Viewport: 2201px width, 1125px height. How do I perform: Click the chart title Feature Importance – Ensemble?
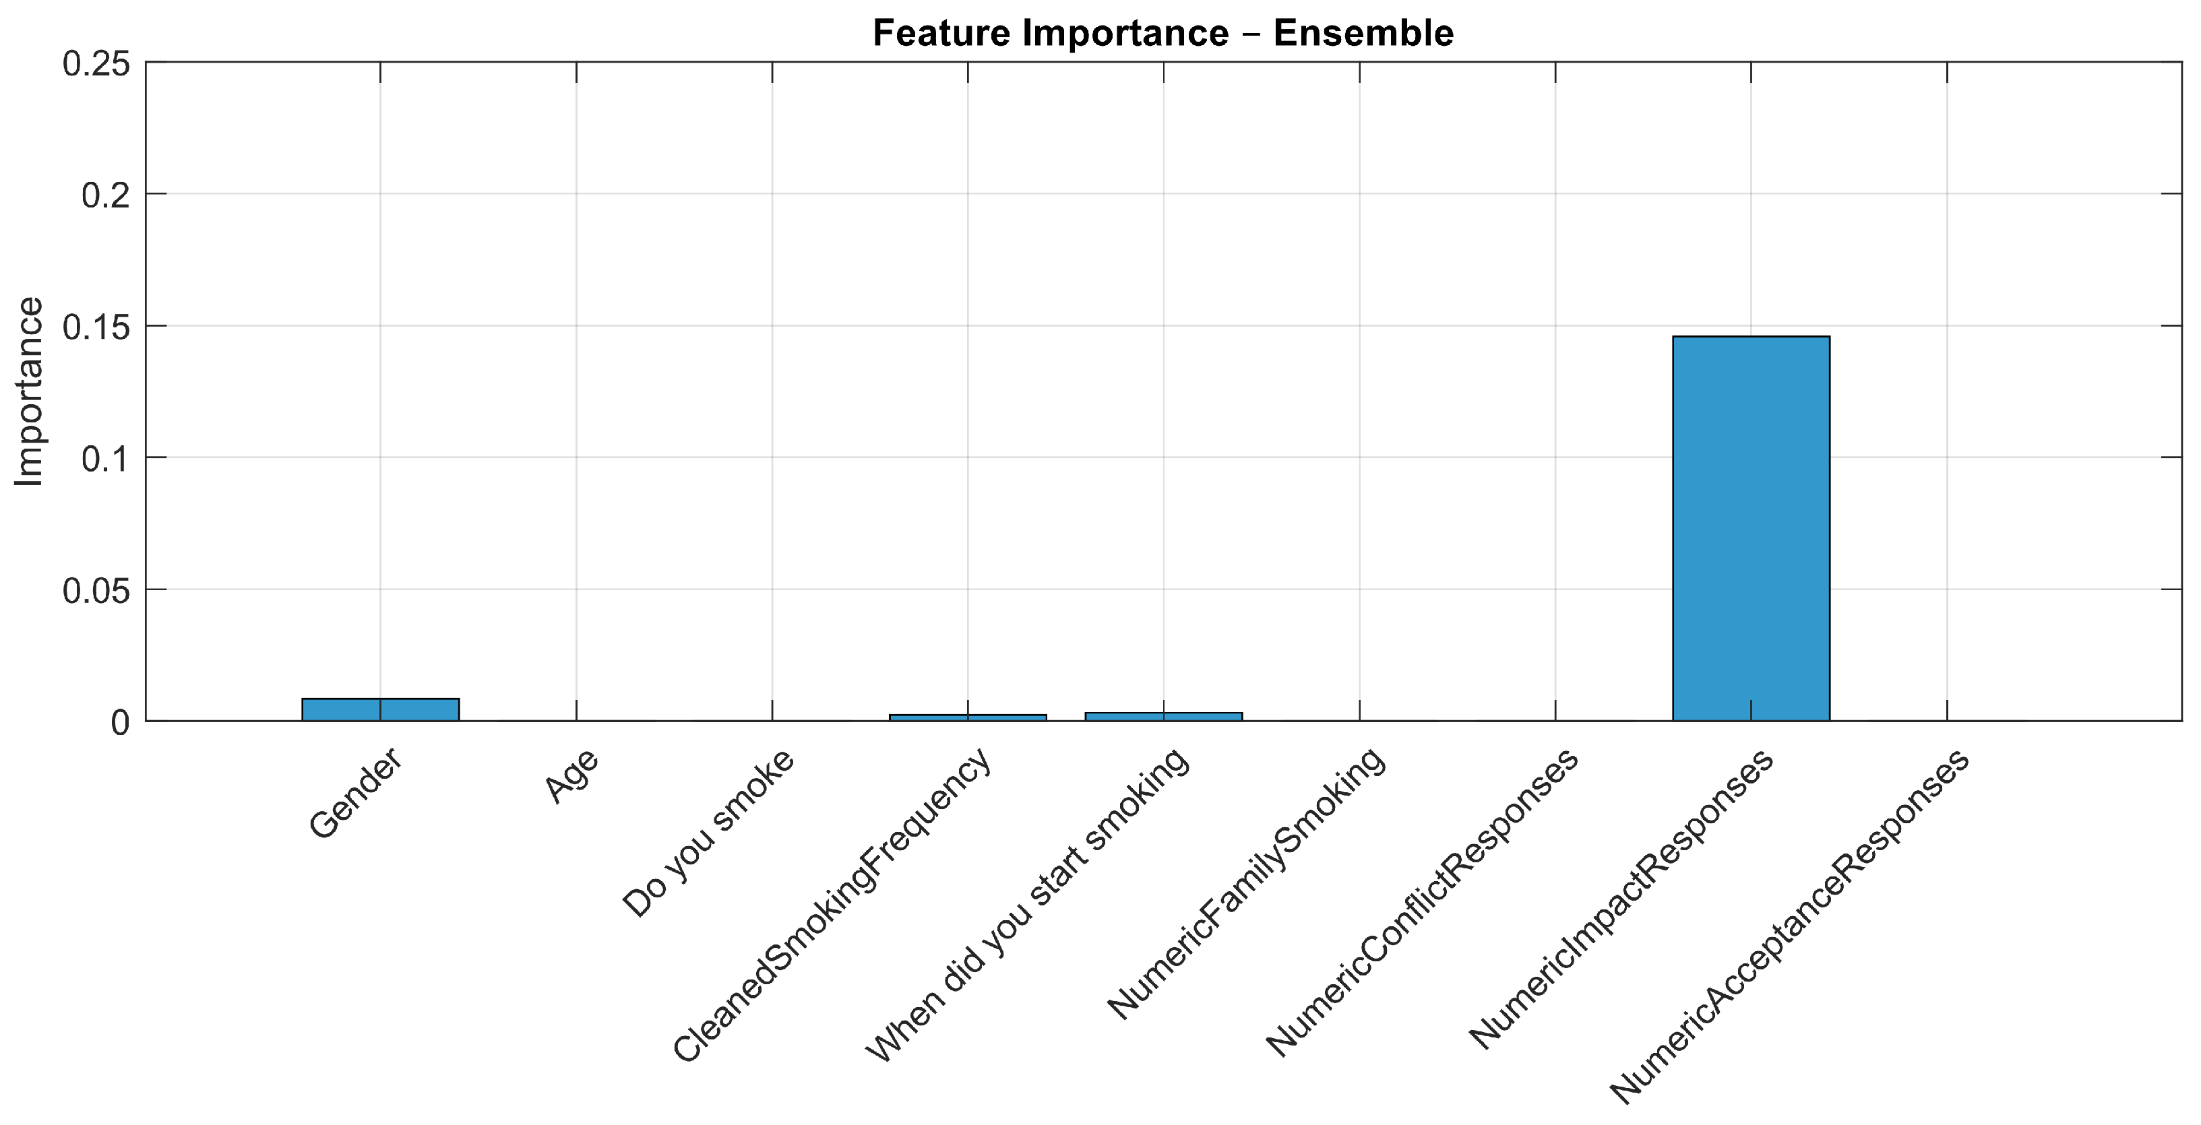point(1163,33)
